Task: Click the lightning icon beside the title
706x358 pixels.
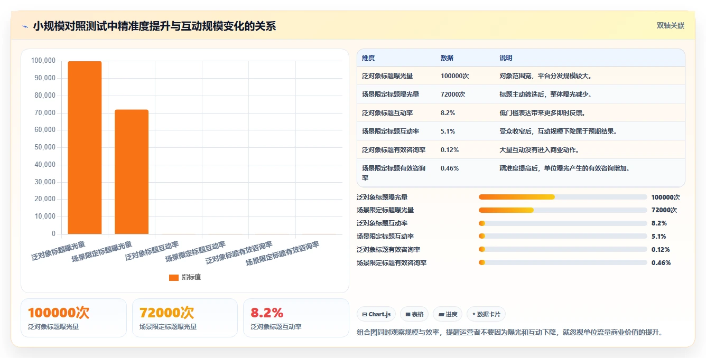Action: [x=25, y=26]
